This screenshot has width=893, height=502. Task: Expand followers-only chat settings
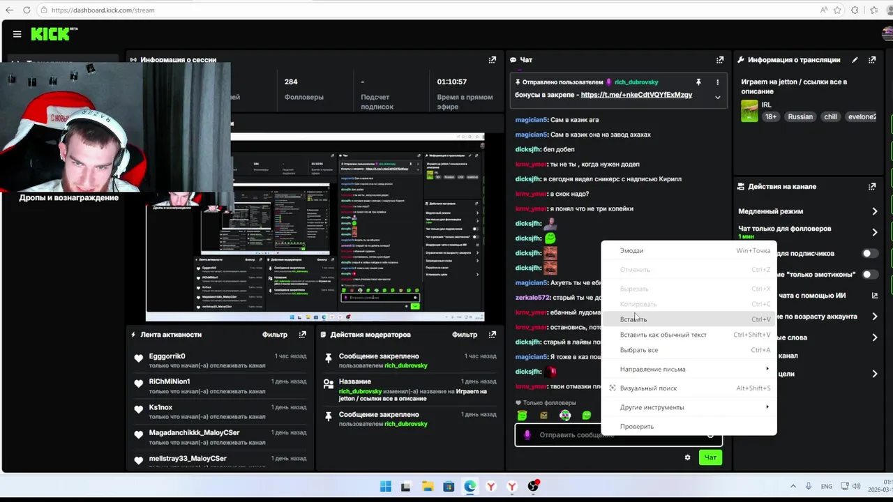click(874, 232)
